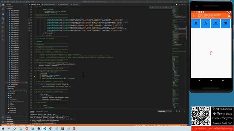Tap the Android recents square button
This screenshot has height=131, width=234.
coord(223,80)
